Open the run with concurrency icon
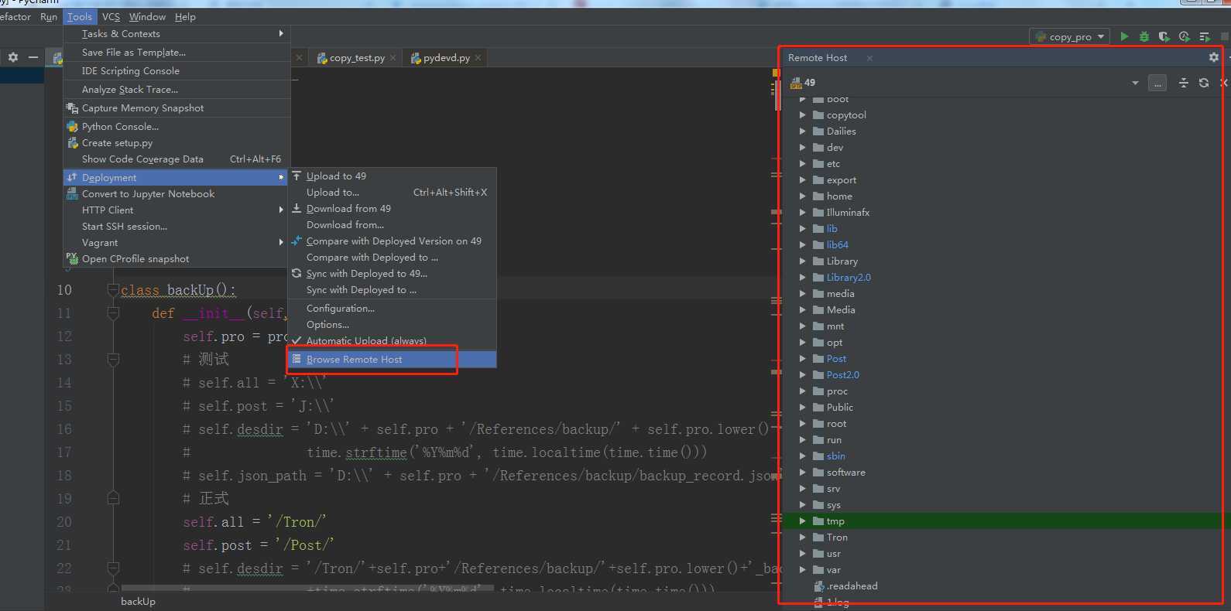Image resolution: width=1231 pixels, height=611 pixels. point(1205,36)
